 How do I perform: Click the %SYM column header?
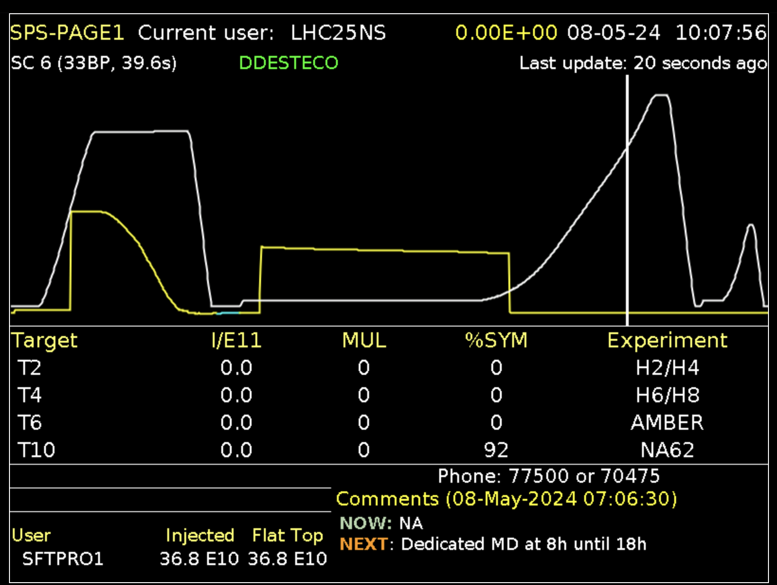coord(496,340)
